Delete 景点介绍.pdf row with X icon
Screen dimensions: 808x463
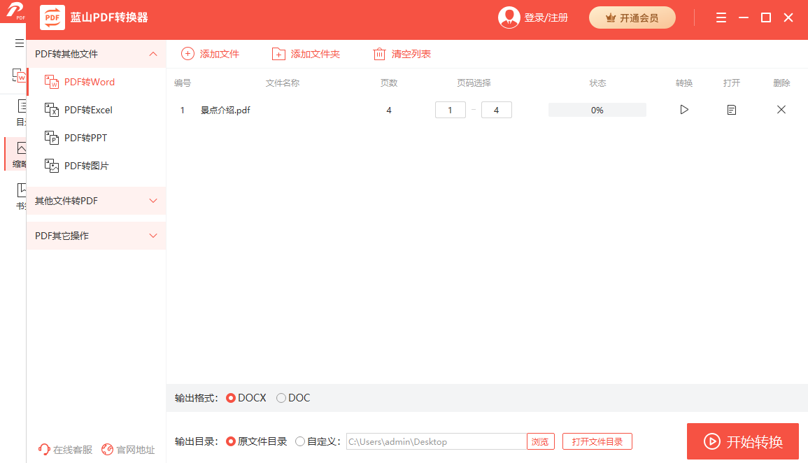coord(781,109)
